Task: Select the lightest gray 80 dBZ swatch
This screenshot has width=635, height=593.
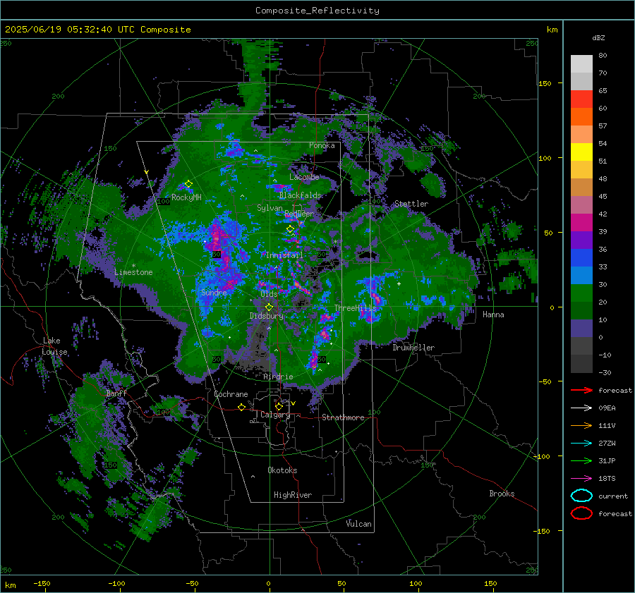Action: tap(581, 64)
